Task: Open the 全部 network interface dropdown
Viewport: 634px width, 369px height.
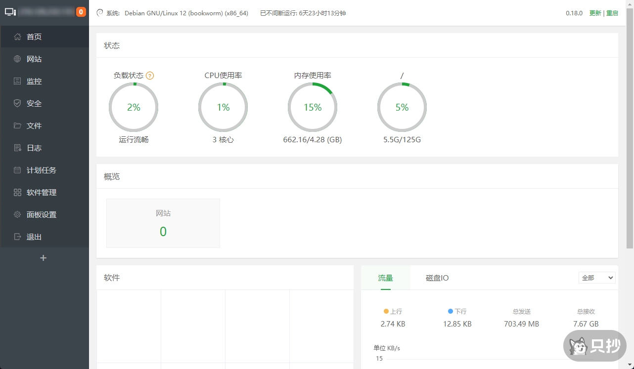Action: pos(596,278)
